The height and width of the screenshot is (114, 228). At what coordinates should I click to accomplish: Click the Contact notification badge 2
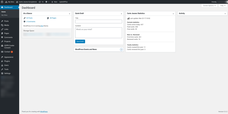(x=12, y=52)
